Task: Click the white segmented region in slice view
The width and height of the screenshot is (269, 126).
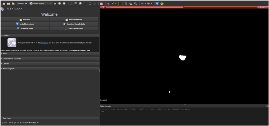Action: (x=183, y=58)
